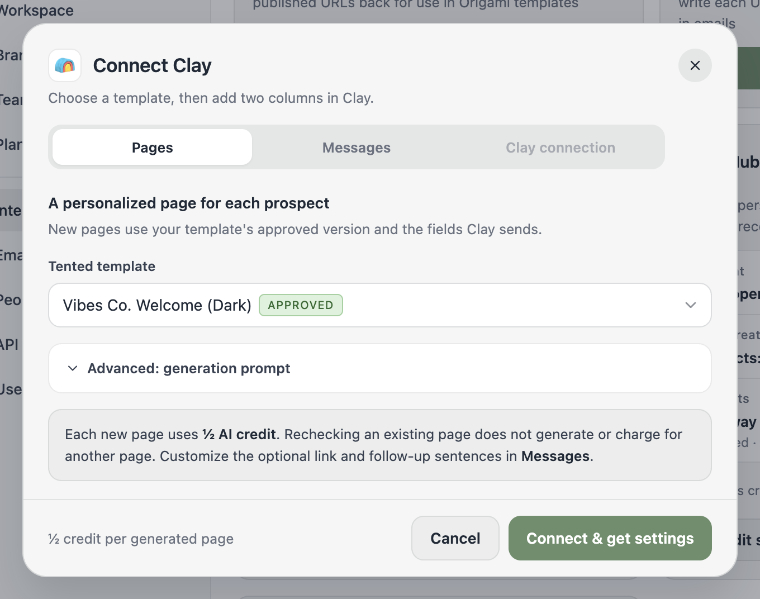Click the chevron arrow in the template dropdown
The image size is (760, 599).
(690, 305)
